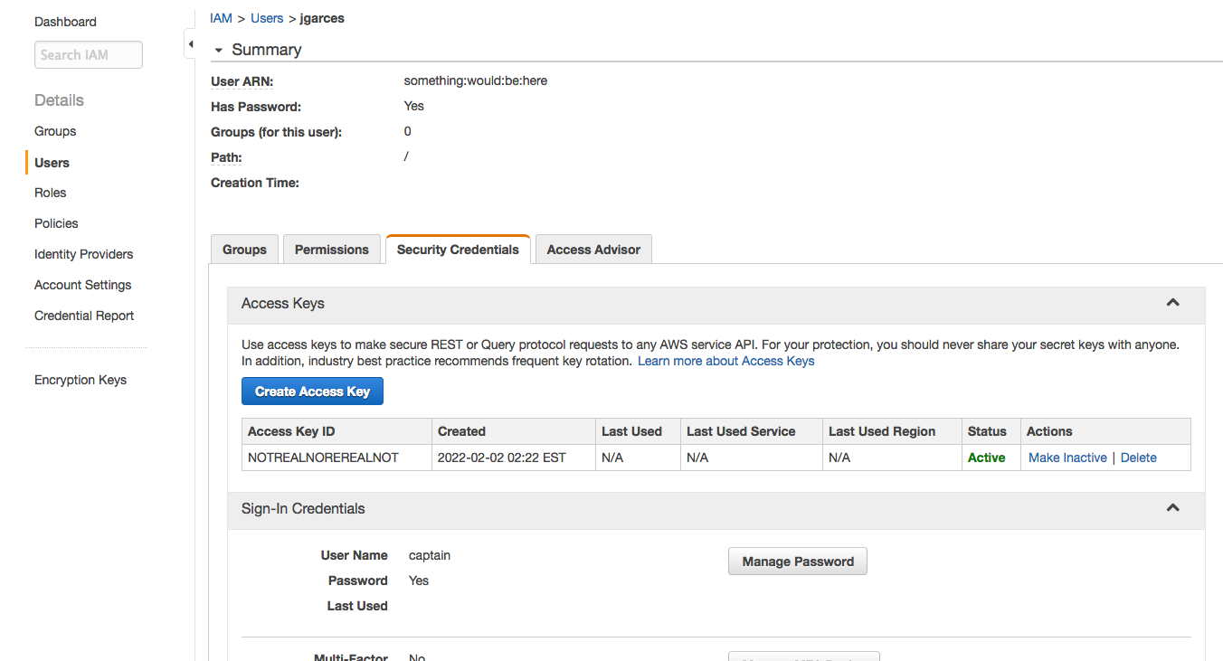Focus the Search IAM input field
This screenshot has height=661, width=1223.
pyautogui.click(x=89, y=55)
